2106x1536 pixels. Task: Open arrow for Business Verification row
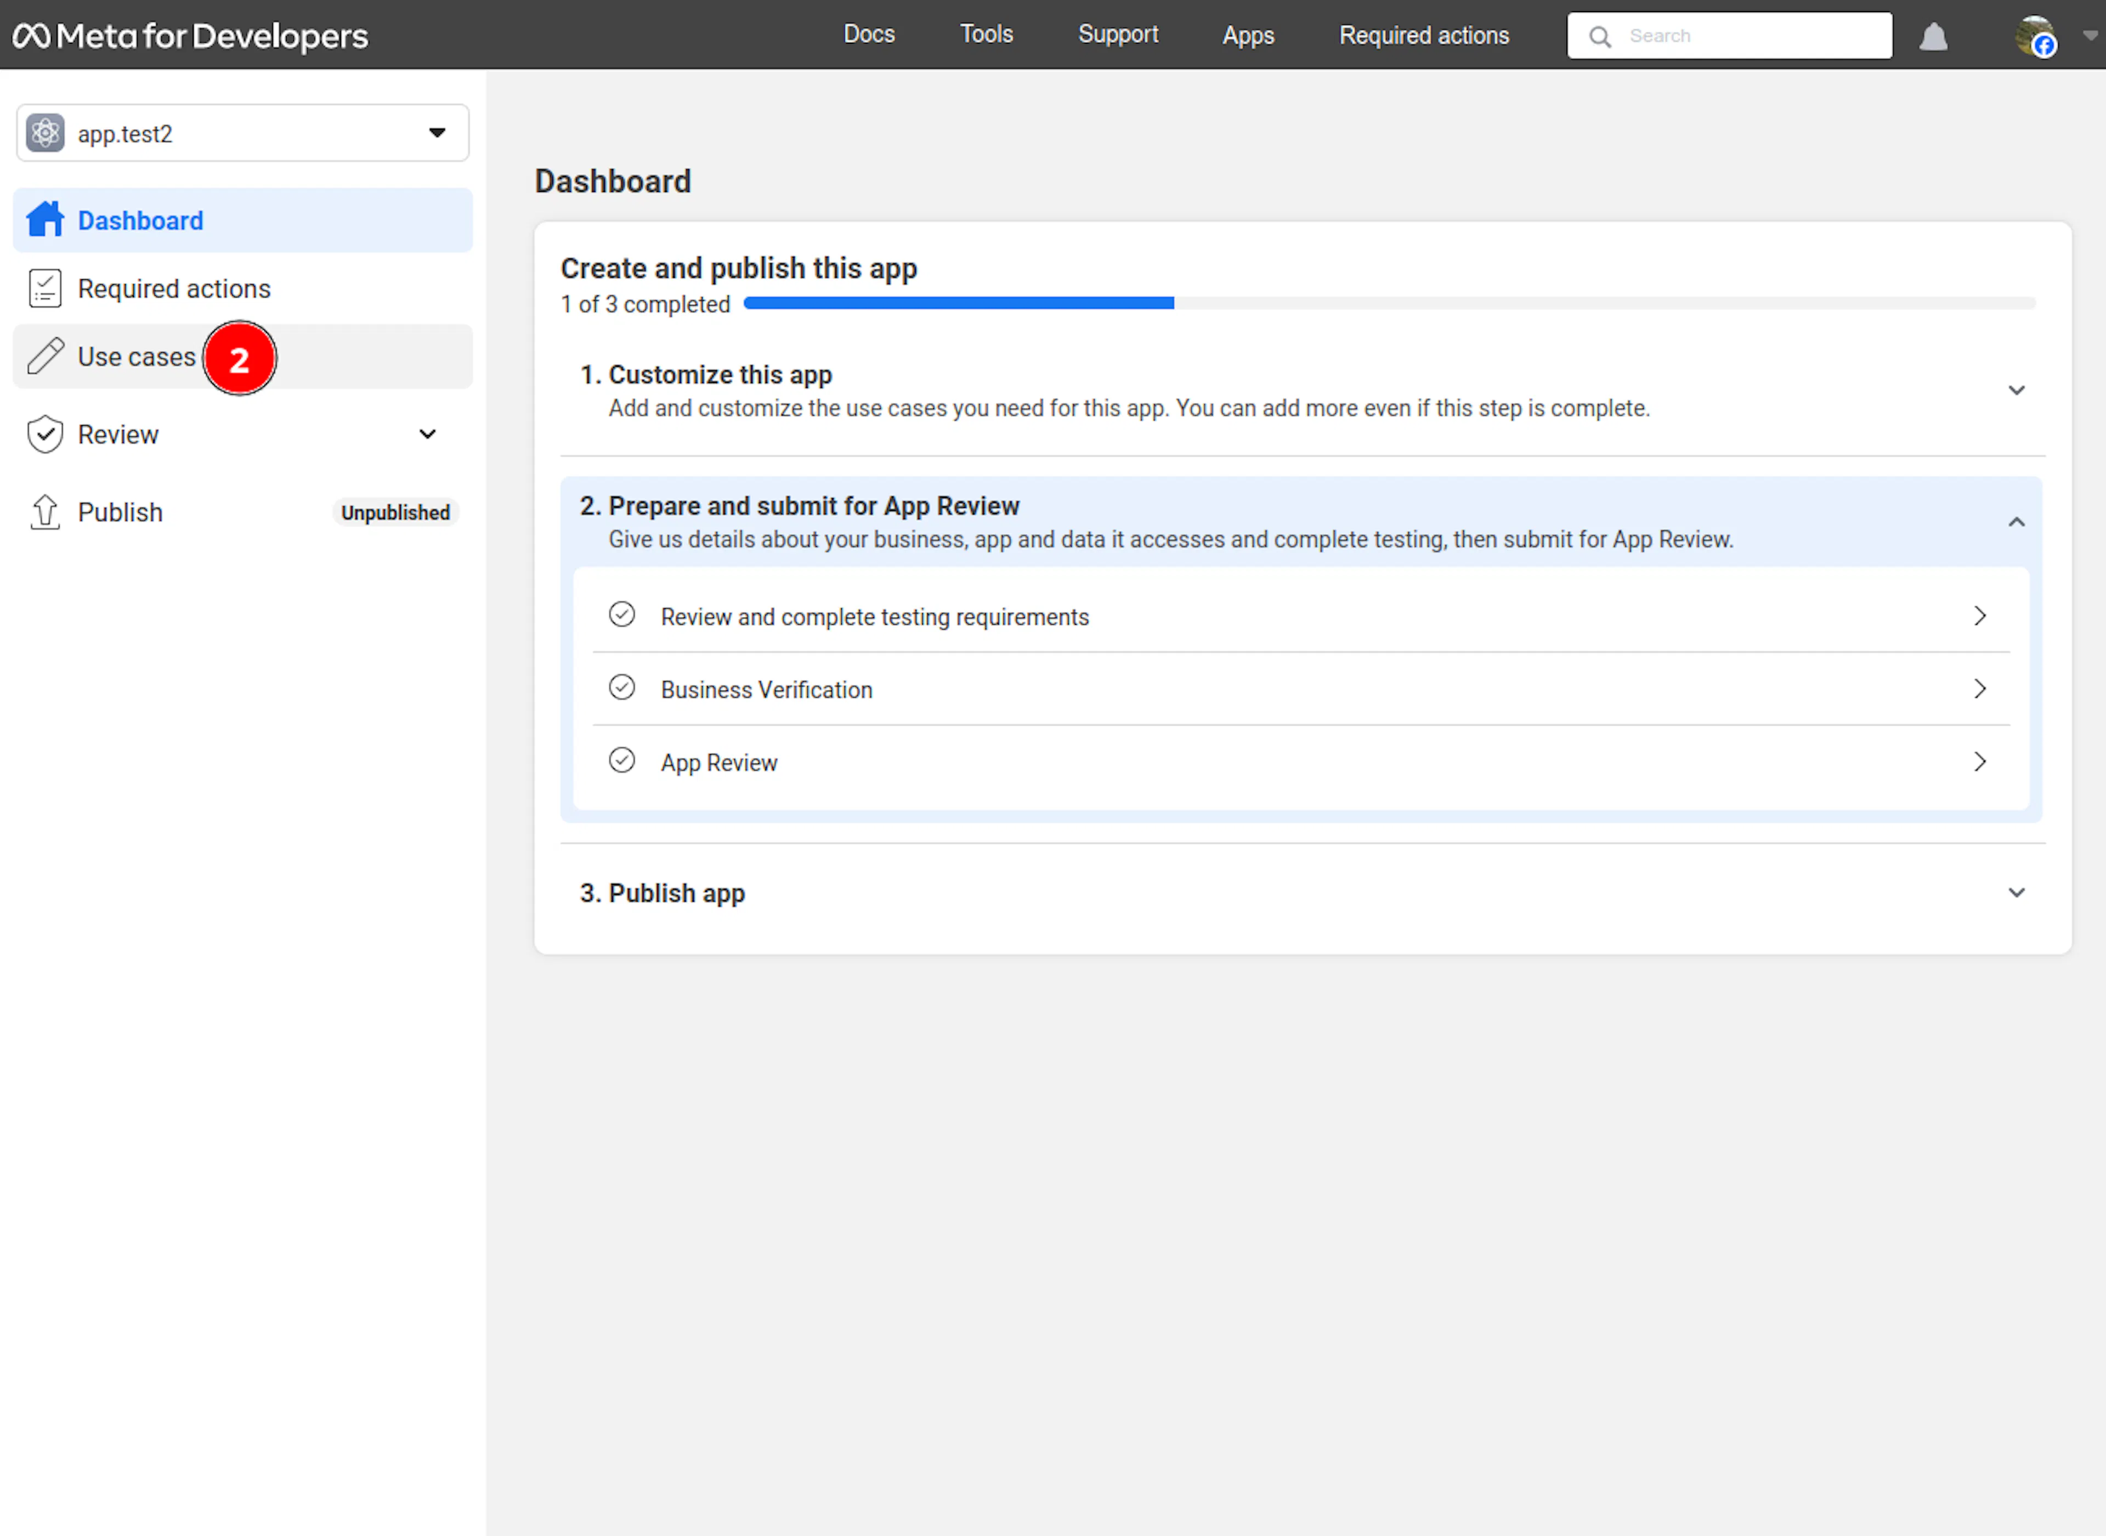pyautogui.click(x=1980, y=689)
